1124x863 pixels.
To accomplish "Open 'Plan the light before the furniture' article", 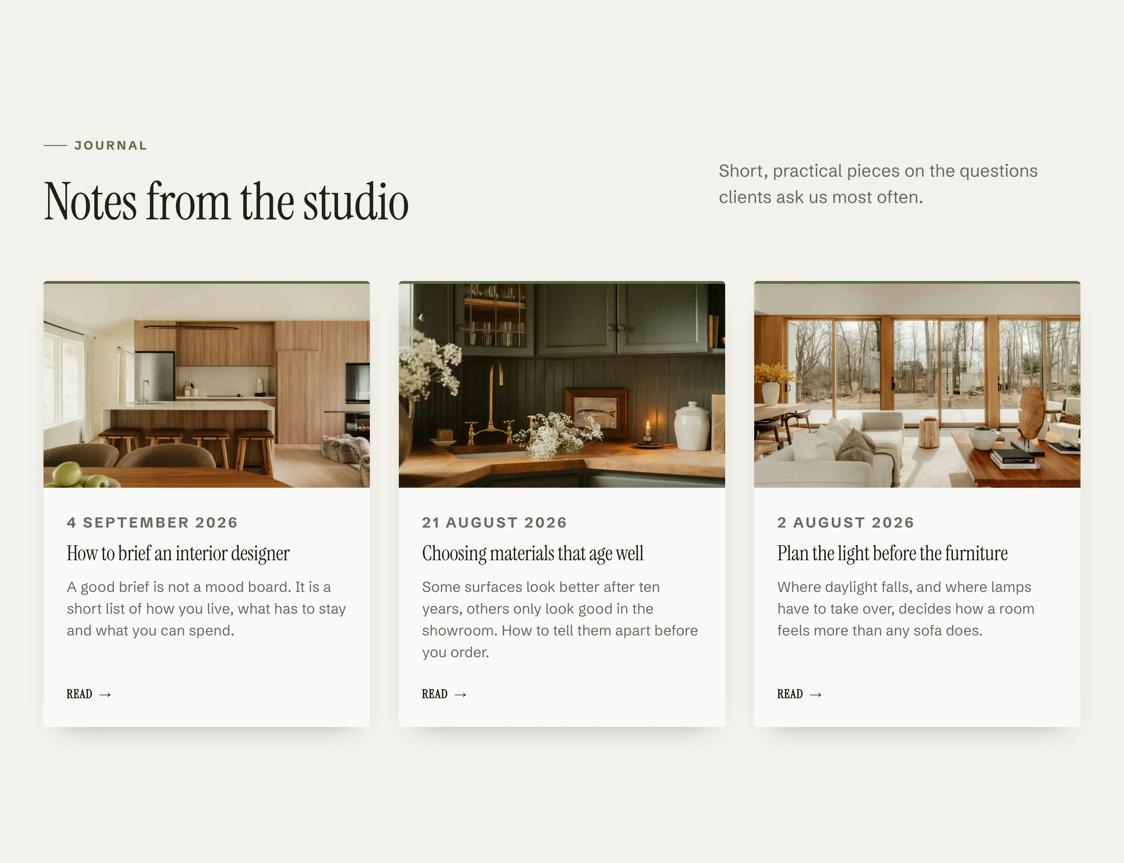I will pyautogui.click(x=892, y=554).
